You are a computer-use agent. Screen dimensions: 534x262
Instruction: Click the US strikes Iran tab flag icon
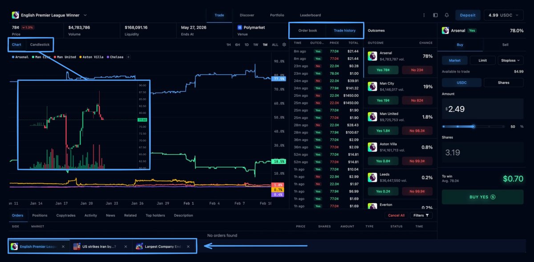click(x=77, y=246)
